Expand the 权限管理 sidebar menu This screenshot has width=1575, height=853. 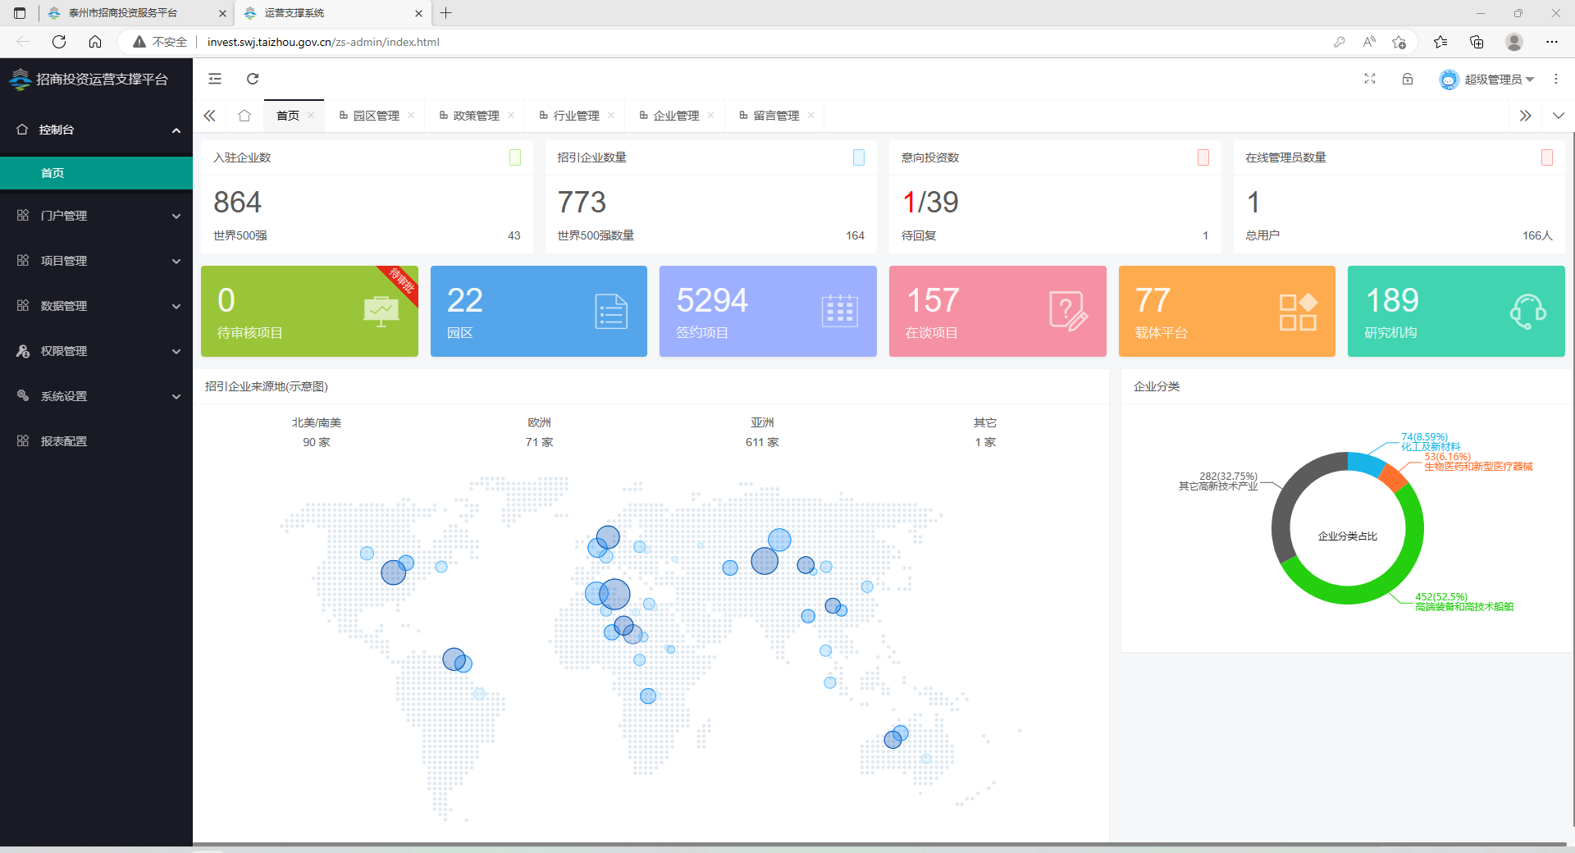coord(96,351)
